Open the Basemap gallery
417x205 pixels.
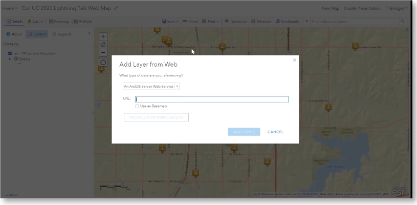click(x=59, y=22)
